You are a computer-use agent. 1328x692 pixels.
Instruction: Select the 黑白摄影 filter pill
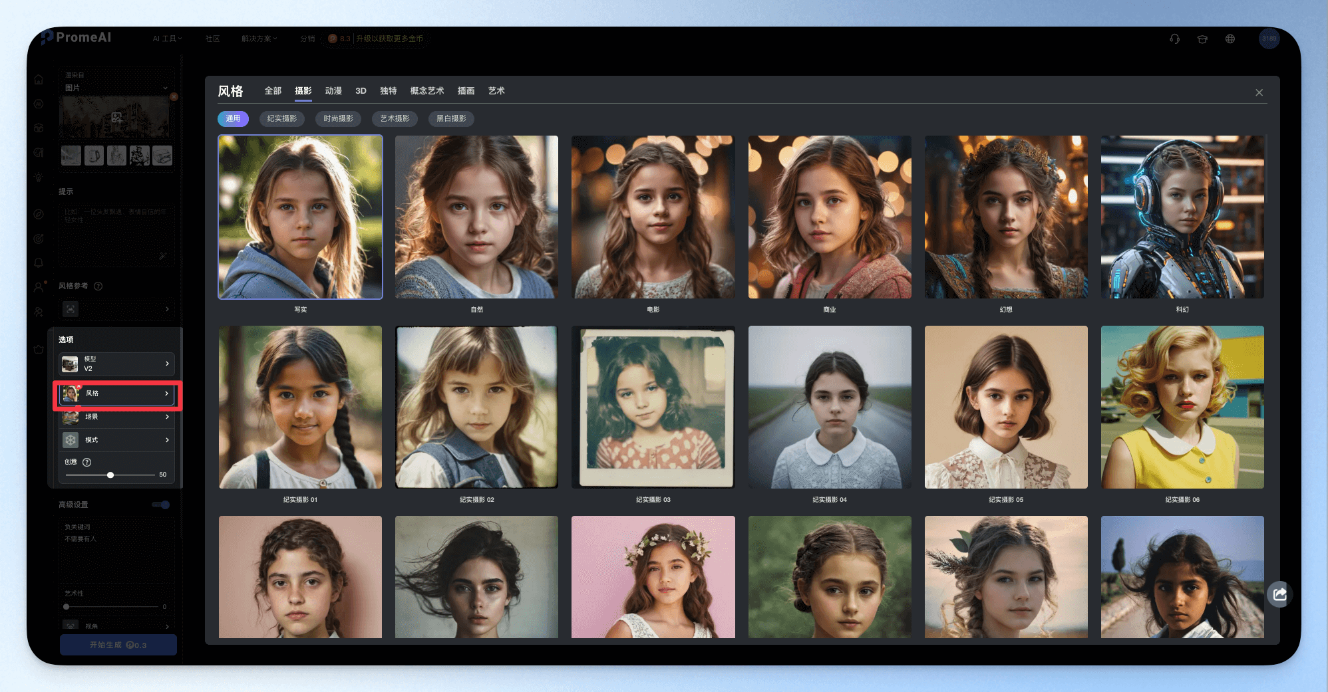451,118
